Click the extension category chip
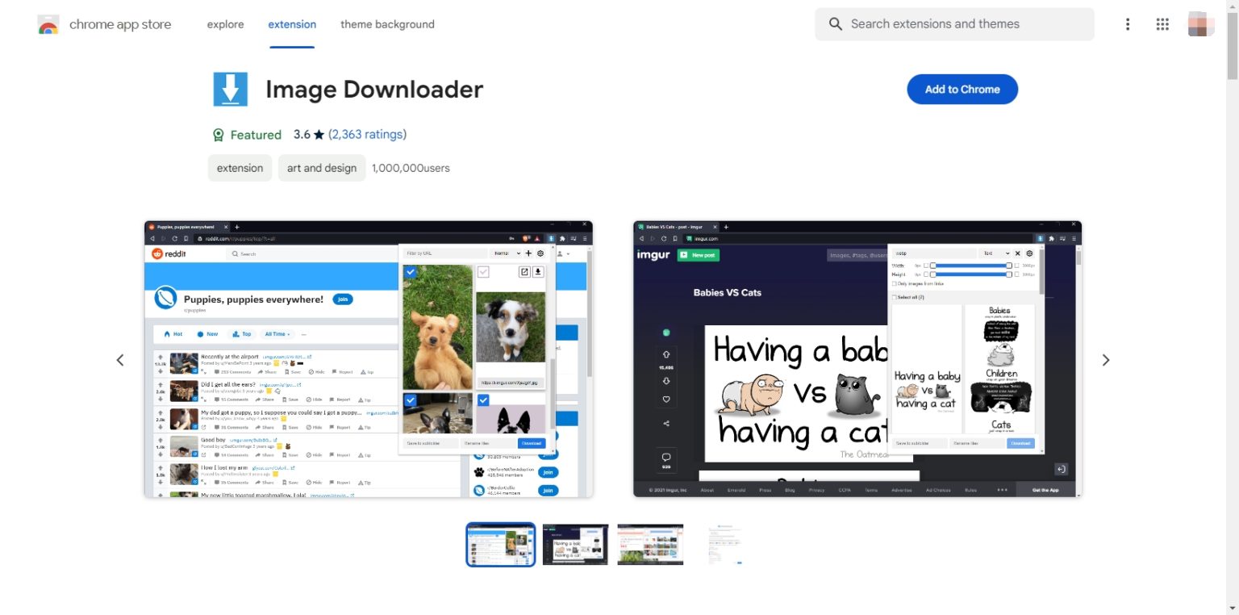 click(x=239, y=168)
